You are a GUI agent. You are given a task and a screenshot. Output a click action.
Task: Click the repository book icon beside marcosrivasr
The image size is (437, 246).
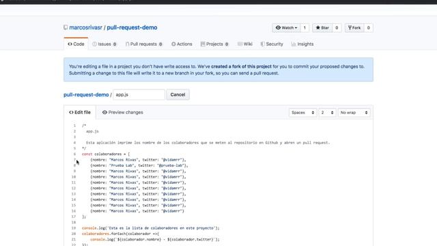point(66,27)
